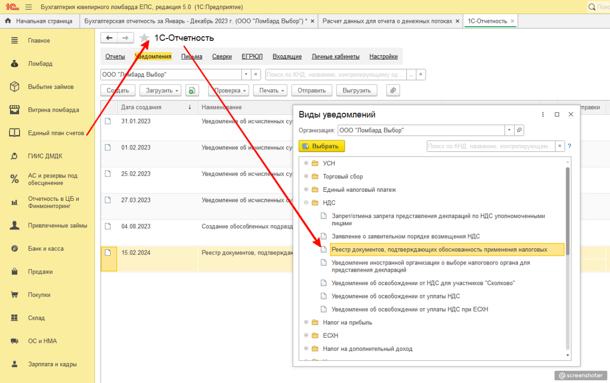Screen dimensions: 610x383
Task: Click the paperclip attachments icon
Action: click(393, 90)
